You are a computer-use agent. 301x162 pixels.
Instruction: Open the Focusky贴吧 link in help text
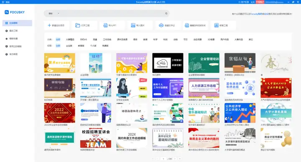pos(256,14)
